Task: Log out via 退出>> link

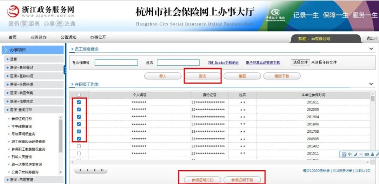Action: [x=372, y=38]
